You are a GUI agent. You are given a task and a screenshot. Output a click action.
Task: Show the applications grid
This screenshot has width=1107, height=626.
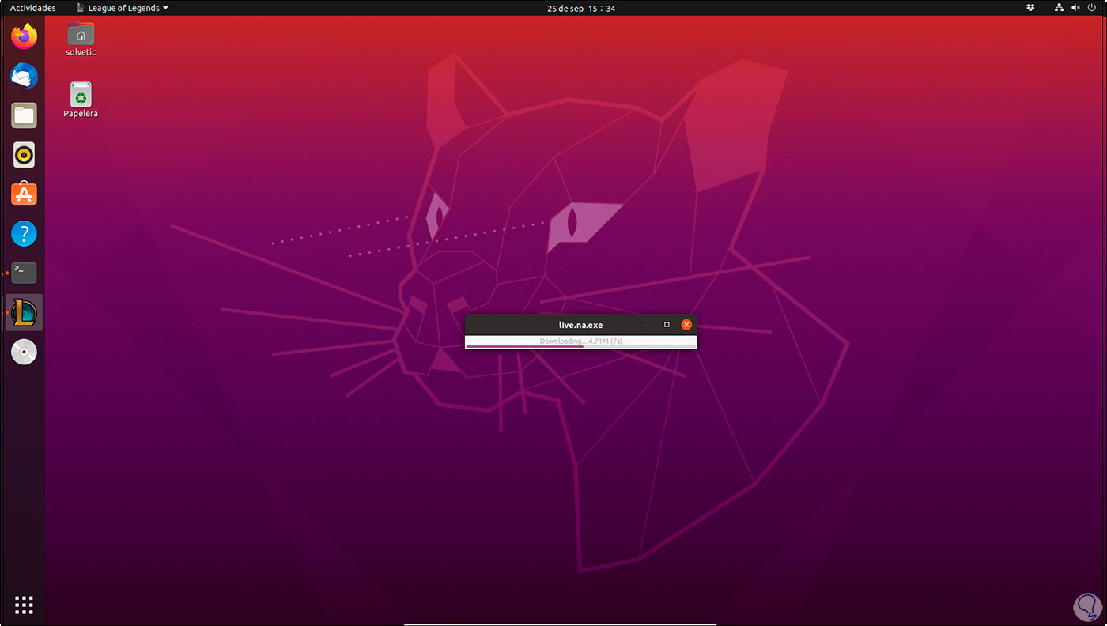click(x=25, y=605)
